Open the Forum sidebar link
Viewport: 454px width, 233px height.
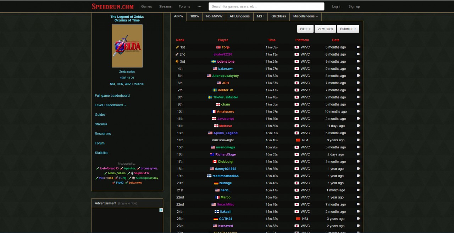[100, 143]
